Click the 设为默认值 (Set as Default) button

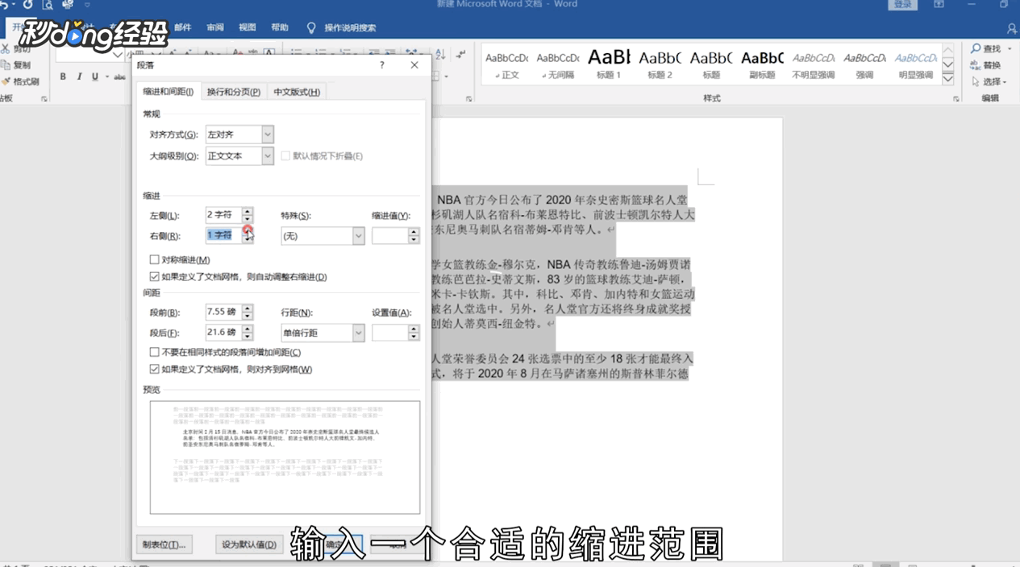point(248,544)
